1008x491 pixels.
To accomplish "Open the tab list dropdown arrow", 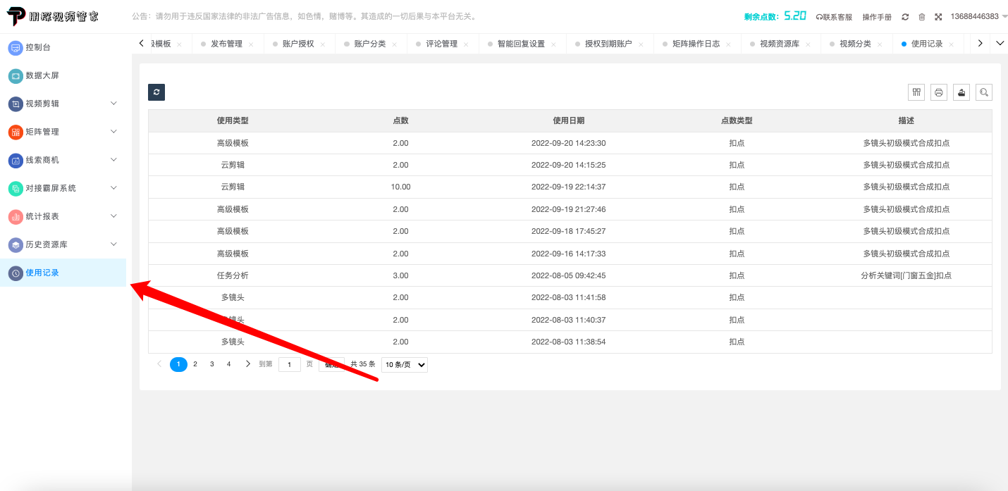I will [x=1000, y=44].
